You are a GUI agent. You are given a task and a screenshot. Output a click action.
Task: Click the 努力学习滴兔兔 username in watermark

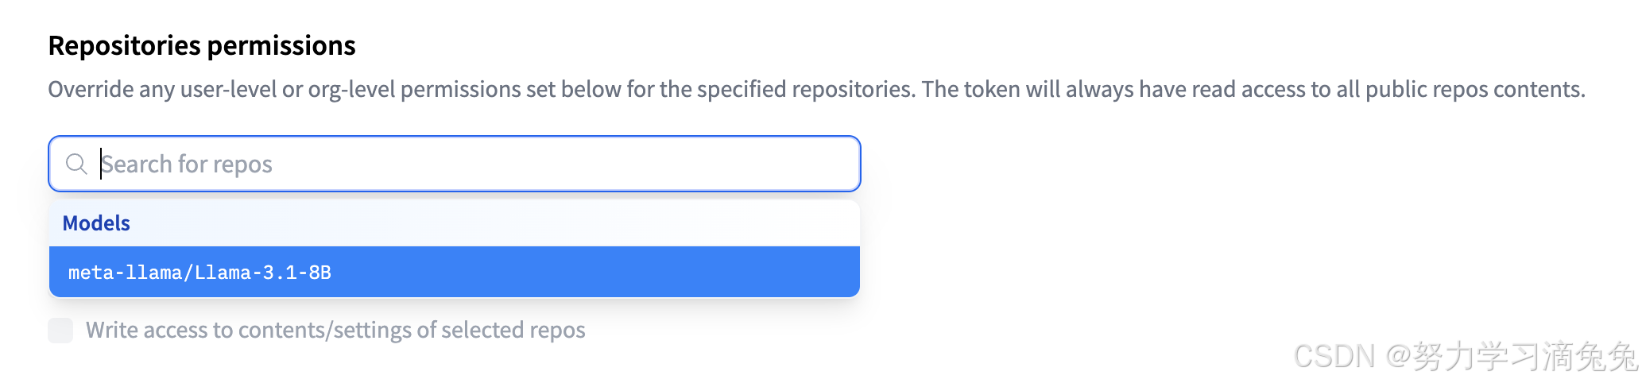point(1525,356)
